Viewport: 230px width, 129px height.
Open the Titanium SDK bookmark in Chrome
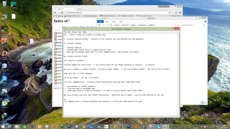click(x=73, y=16)
